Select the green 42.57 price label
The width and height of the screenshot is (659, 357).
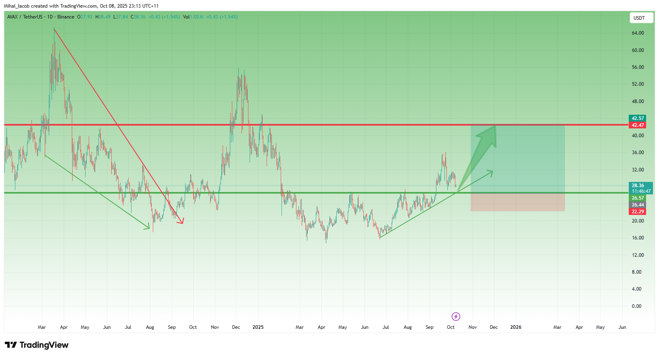(x=637, y=118)
